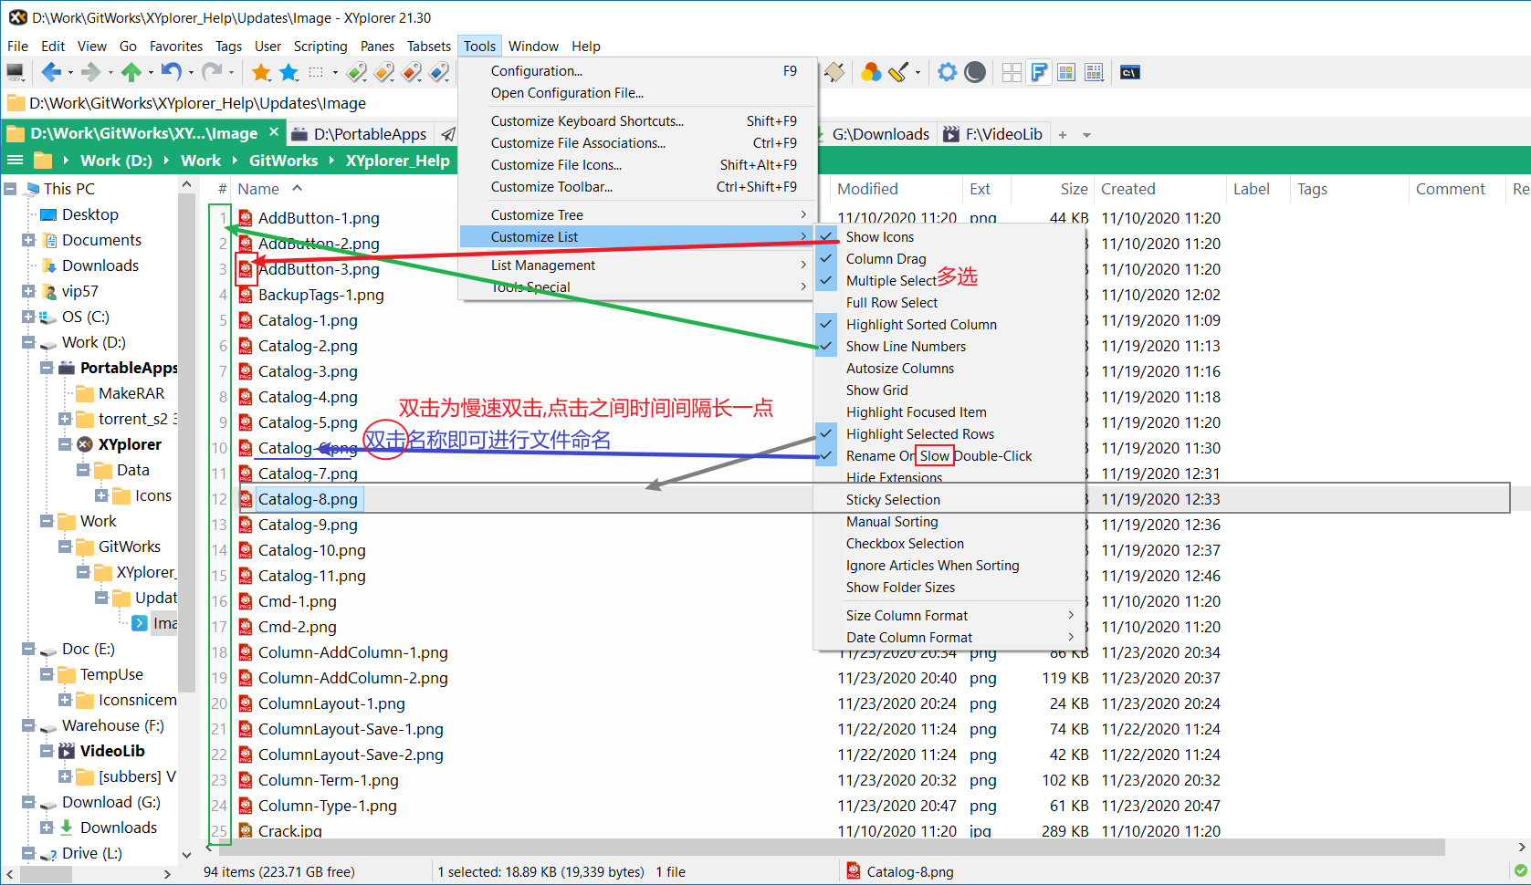Expand the Size Column Format submenu
The height and width of the screenshot is (885, 1531).
[x=907, y=615]
